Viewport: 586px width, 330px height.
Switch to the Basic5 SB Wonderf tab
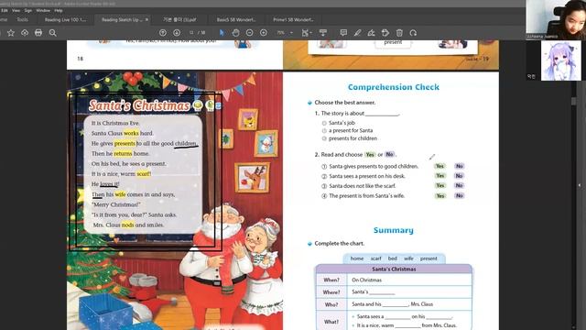236,19
